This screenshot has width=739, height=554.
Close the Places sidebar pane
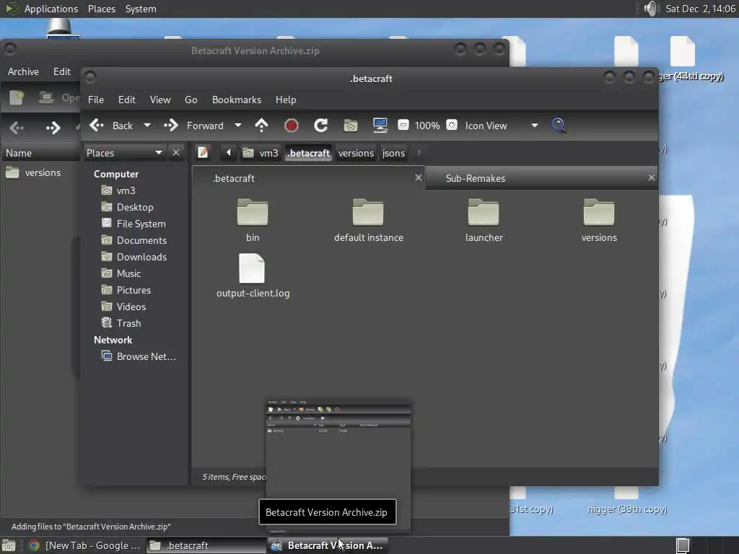click(x=176, y=153)
